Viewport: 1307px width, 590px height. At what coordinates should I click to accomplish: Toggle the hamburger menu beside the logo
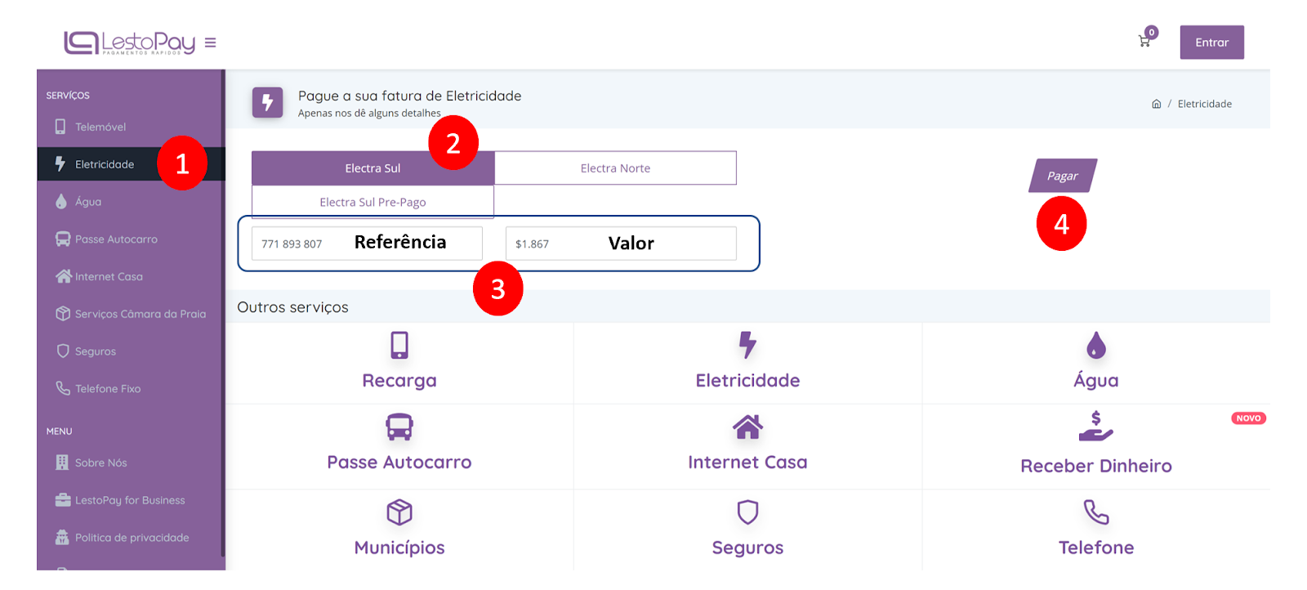pos(210,42)
